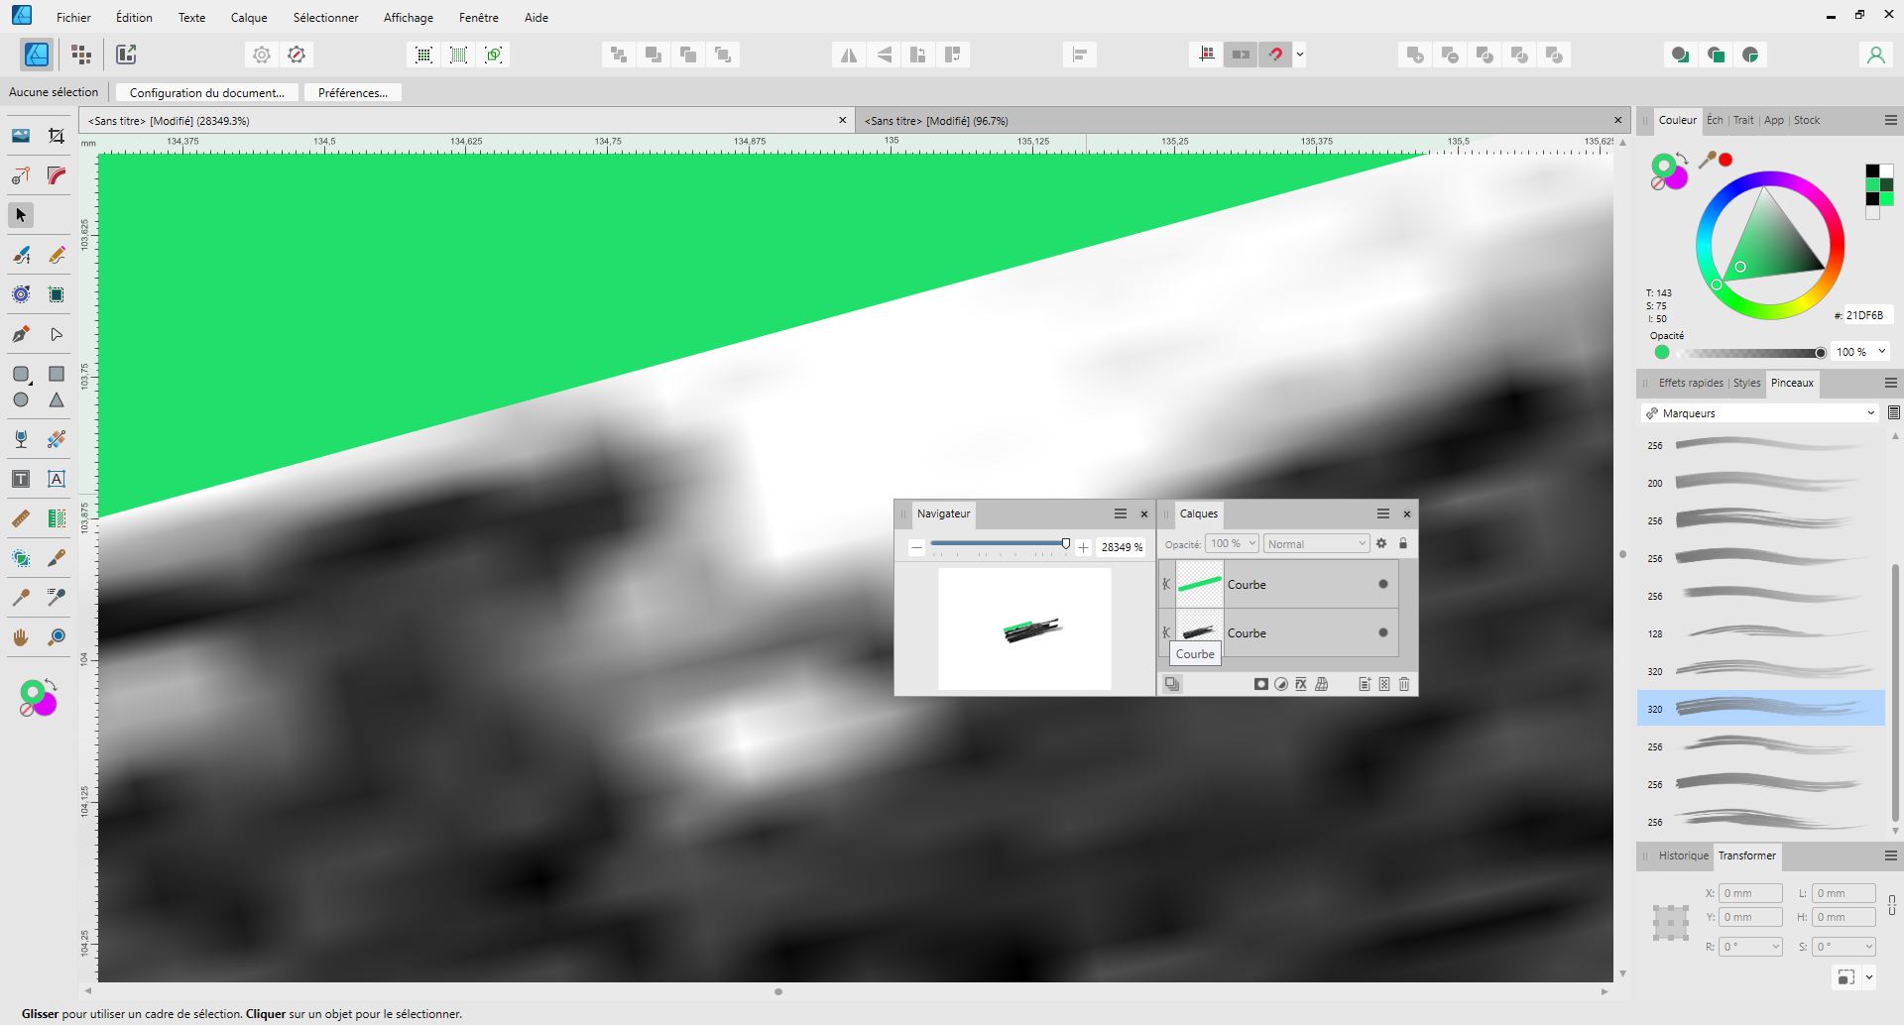Click the Navigateur zoom in plus button
This screenshot has width=1904, height=1025.
[x=1083, y=547]
